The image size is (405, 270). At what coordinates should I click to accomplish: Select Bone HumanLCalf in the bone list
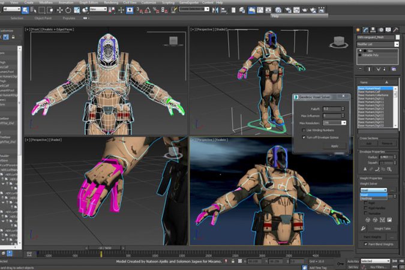click(375, 92)
